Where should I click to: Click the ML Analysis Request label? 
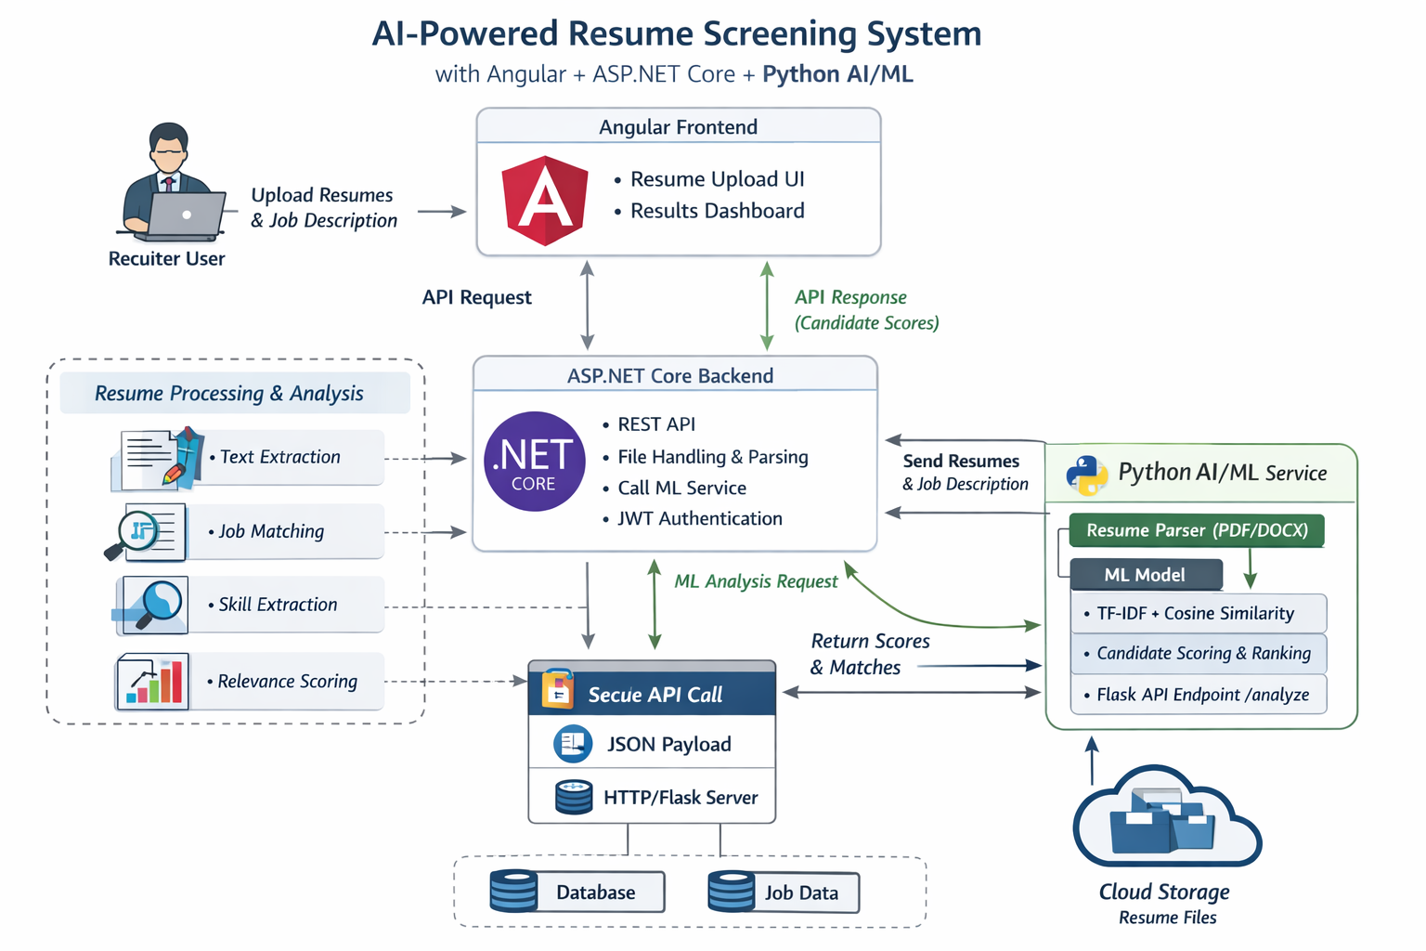pyautogui.click(x=756, y=581)
